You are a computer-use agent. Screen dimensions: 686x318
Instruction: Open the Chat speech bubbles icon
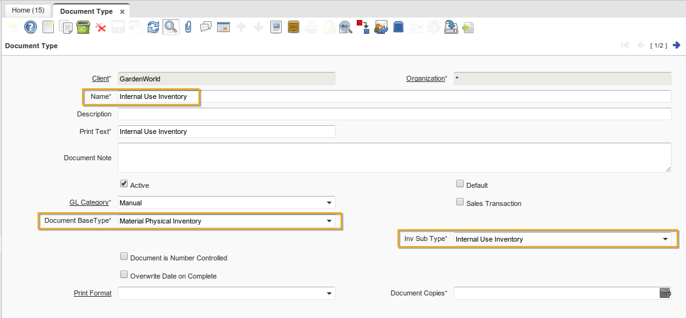point(205,27)
